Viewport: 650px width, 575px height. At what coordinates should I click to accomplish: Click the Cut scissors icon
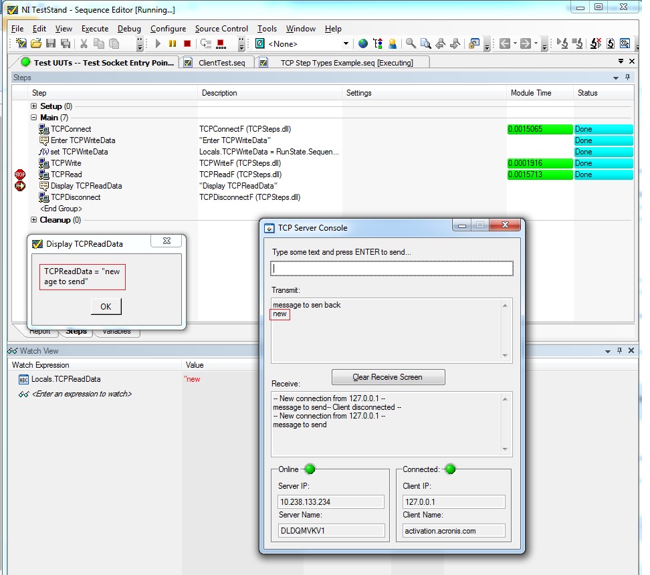pyautogui.click(x=84, y=43)
